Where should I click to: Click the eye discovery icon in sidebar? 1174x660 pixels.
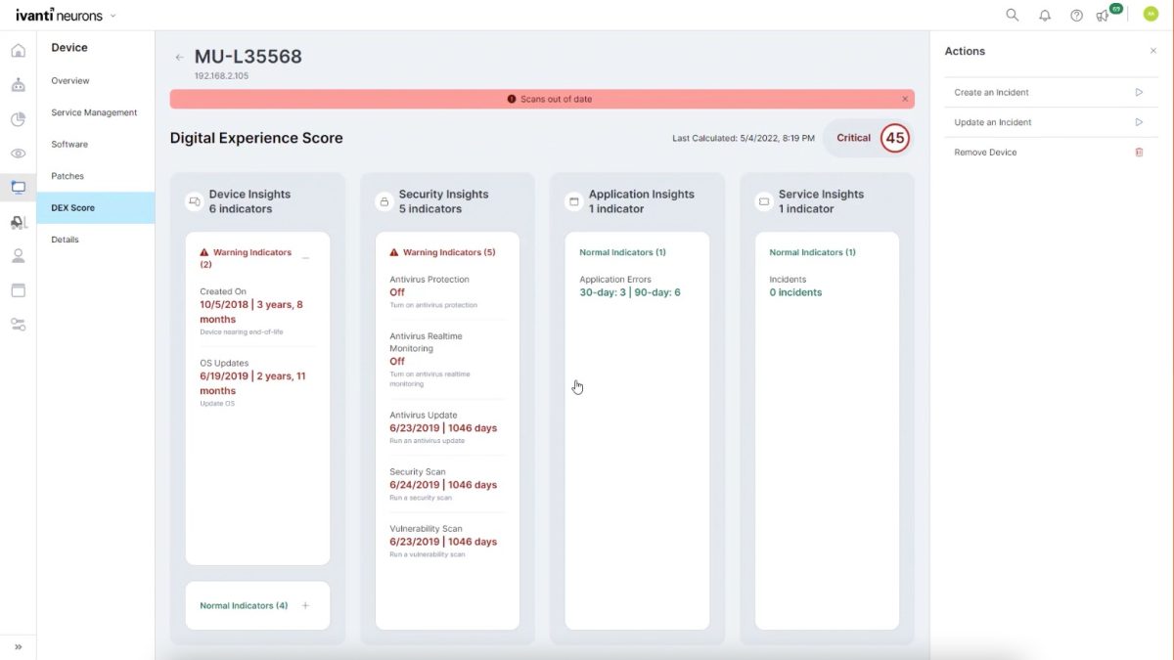pyautogui.click(x=18, y=153)
